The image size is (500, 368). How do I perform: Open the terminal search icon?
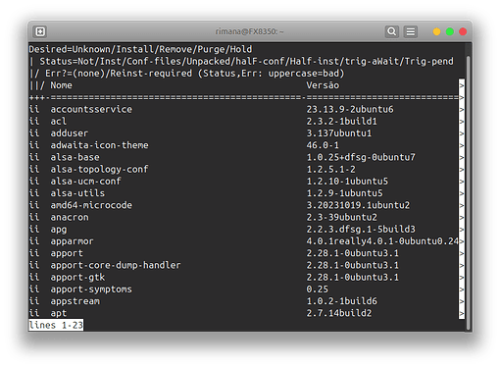point(391,31)
